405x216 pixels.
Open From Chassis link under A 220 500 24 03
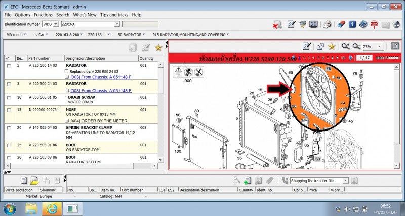pos(101,91)
